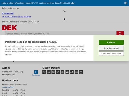Click the Pondělí 06:30–16:00 hours row
This screenshot has height=96, width=129.
click(13, 90)
